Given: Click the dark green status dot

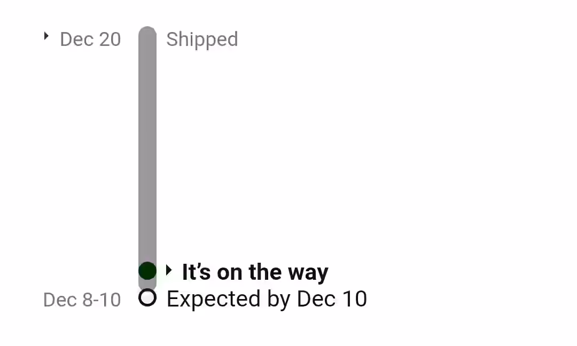Looking at the screenshot, I should click(147, 271).
